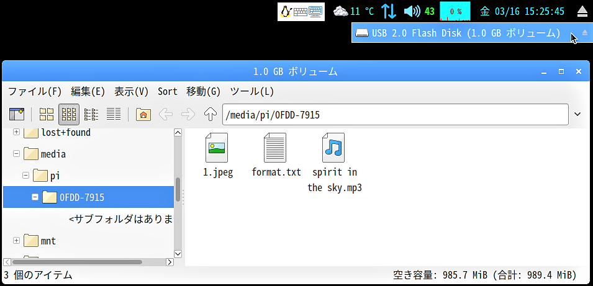Viewport: 593px width, 286px height.
Task: Click the 空き容量 free space status text
Action: pos(485,275)
